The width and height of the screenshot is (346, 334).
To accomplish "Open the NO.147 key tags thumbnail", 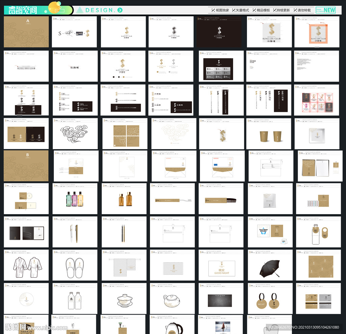I will (270, 299).
